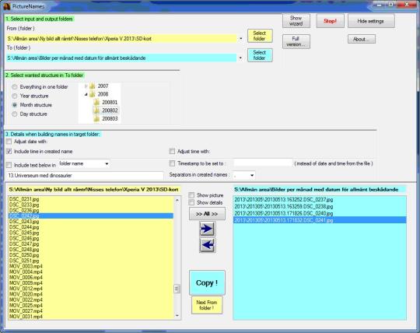This screenshot has width=420, height=333.
Task: Click the >> All >> button
Action: [207, 214]
